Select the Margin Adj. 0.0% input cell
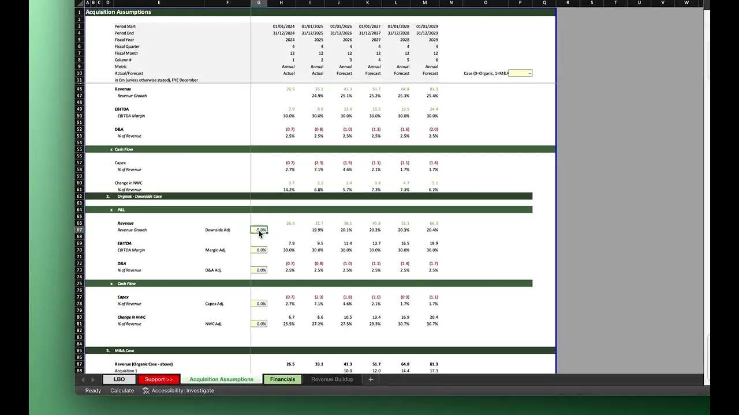 [259, 250]
